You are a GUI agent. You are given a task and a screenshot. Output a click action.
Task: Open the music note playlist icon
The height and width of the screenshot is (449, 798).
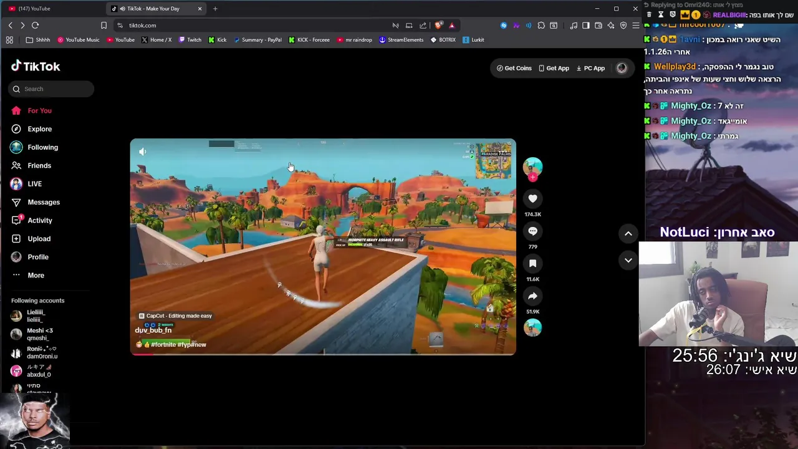pos(574,26)
